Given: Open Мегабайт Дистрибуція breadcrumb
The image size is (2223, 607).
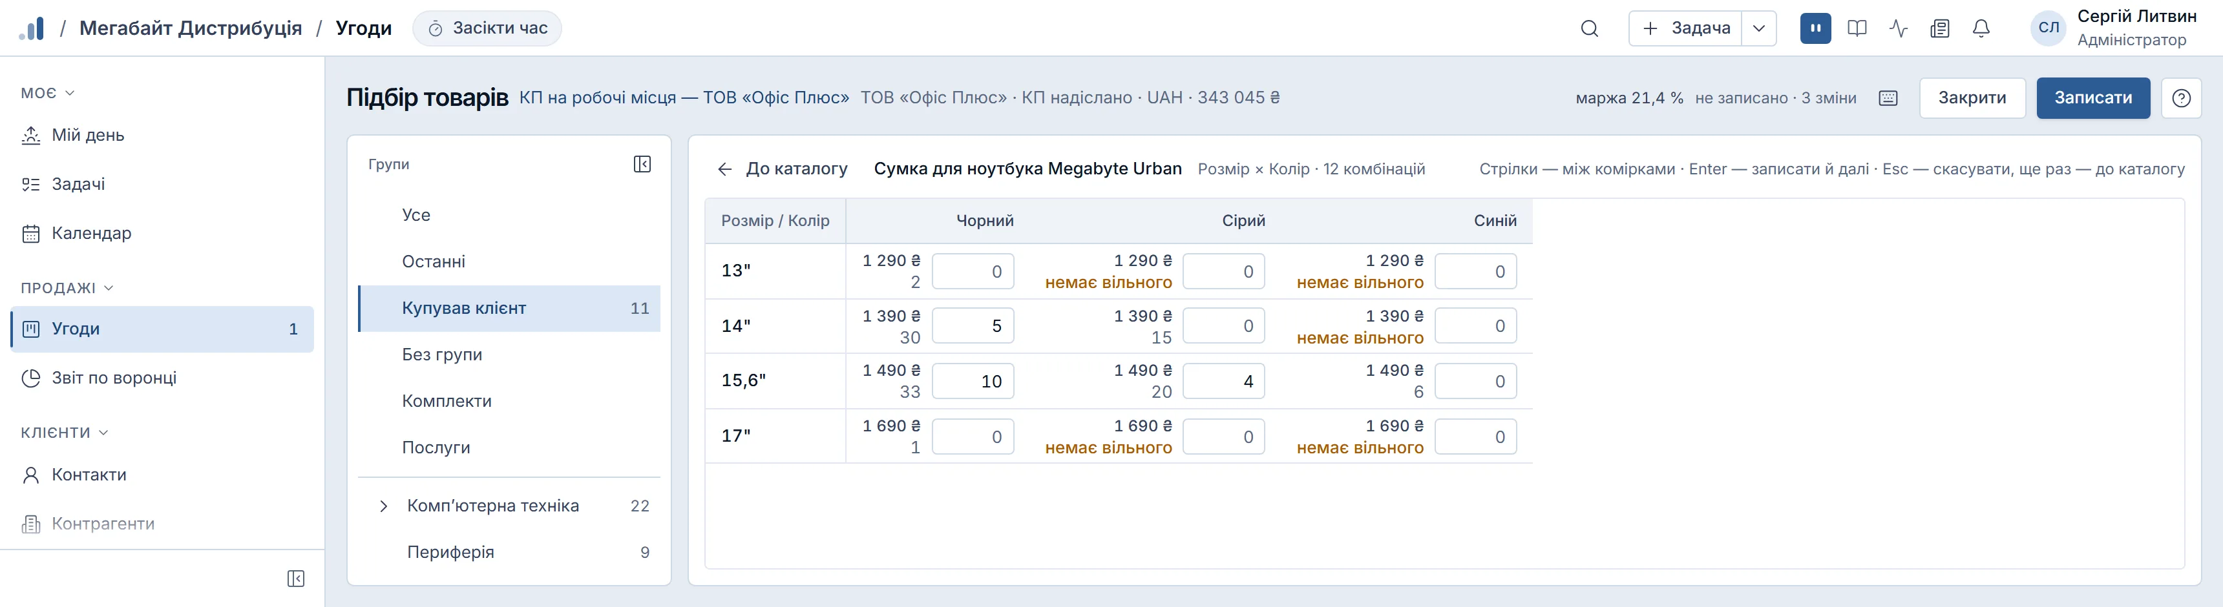Looking at the screenshot, I should pos(191,28).
